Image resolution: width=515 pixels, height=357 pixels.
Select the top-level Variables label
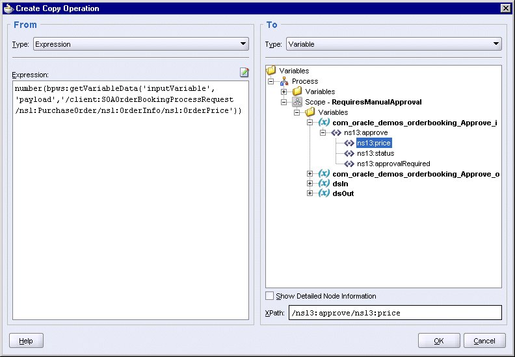[294, 71]
